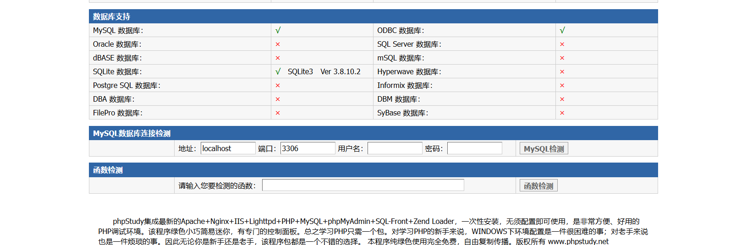Click the DBA 数据库 label
Image resolution: width=747 pixels, height=245 pixels.
[114, 99]
